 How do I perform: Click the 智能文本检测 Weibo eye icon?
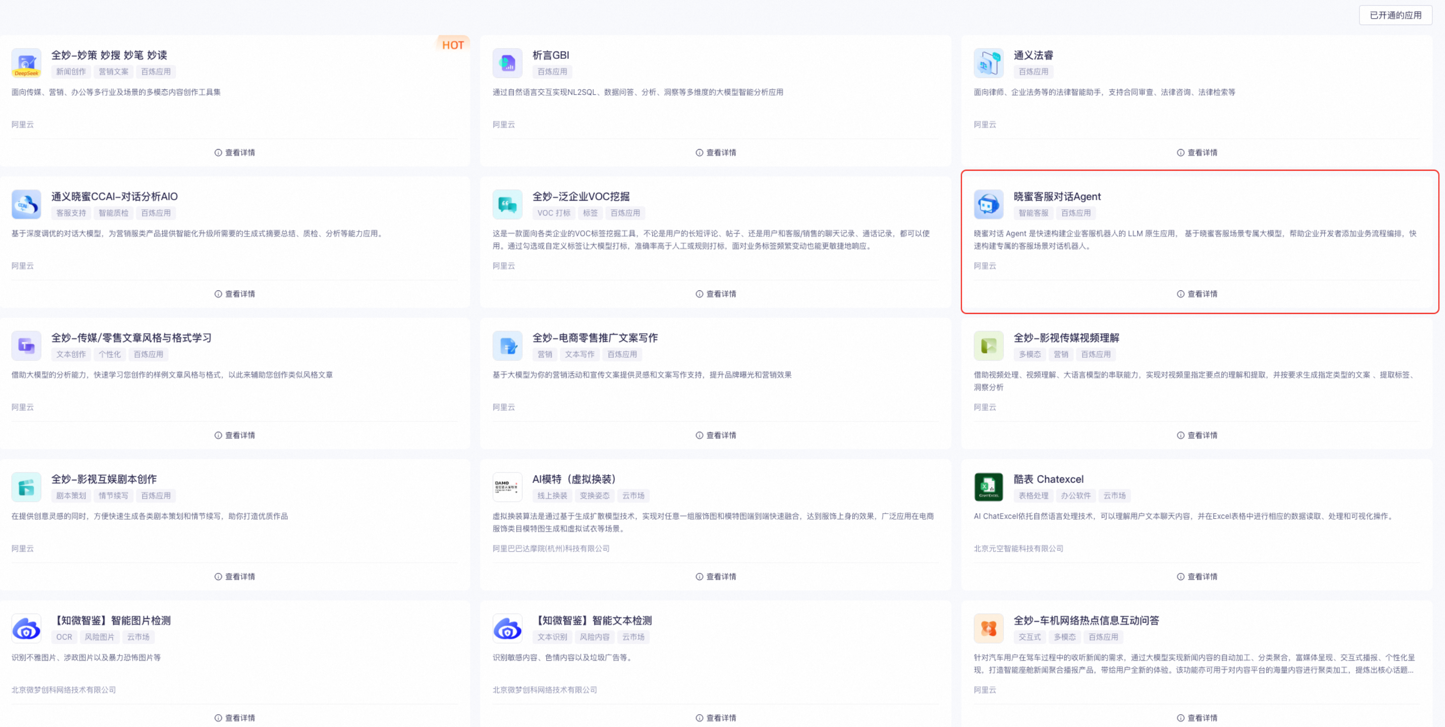507,628
